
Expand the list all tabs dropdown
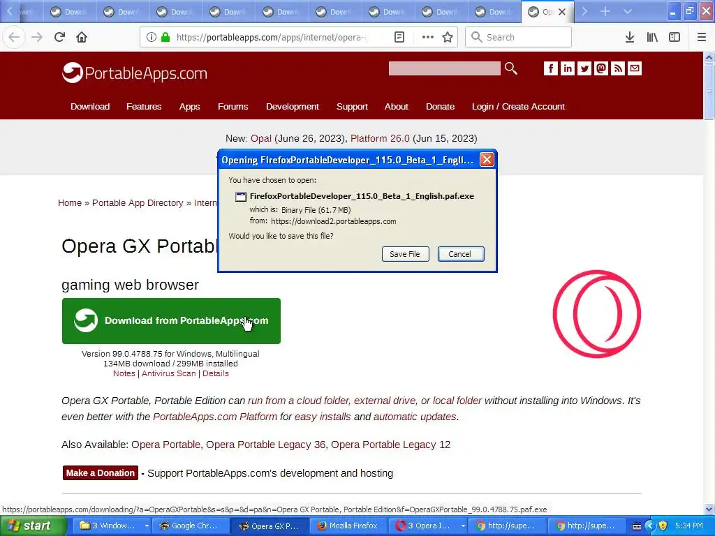[628, 11]
